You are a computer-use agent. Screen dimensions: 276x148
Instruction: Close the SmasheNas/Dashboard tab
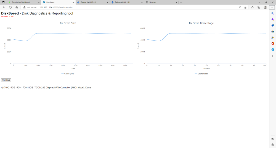(39, 2)
